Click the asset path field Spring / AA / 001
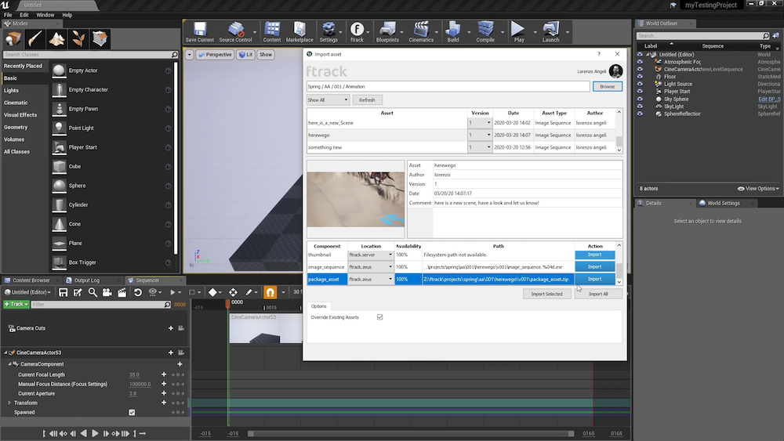Image resolution: width=784 pixels, height=441 pixels. [x=448, y=86]
